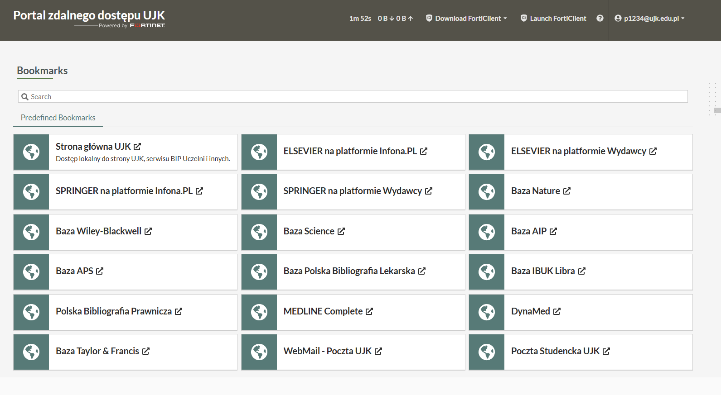721x395 pixels.
Task: Click the bookmarks Search input field
Action: click(353, 97)
